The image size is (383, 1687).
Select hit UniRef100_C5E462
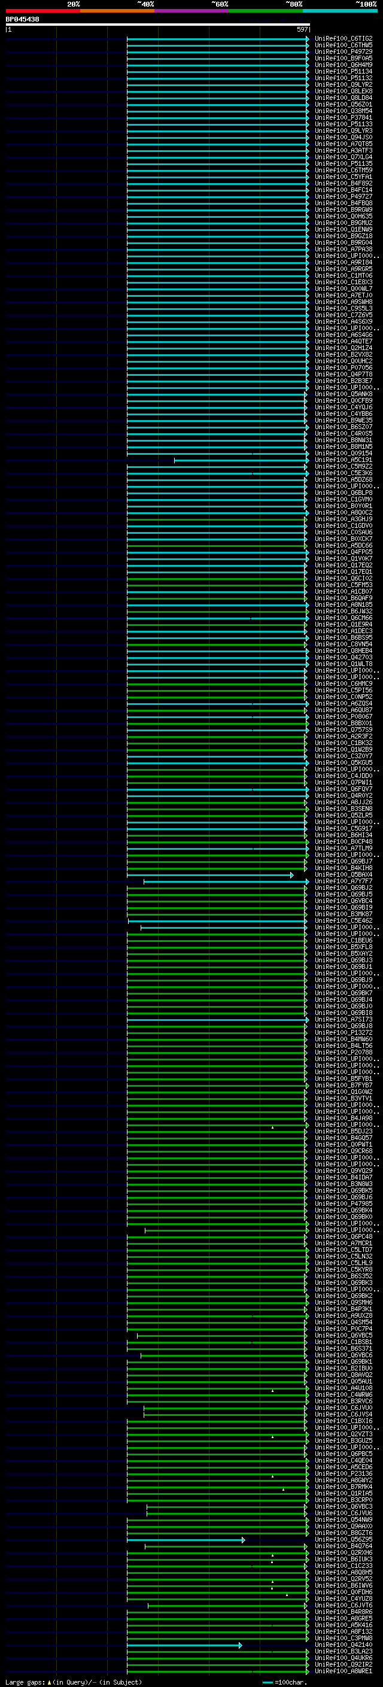[343, 921]
